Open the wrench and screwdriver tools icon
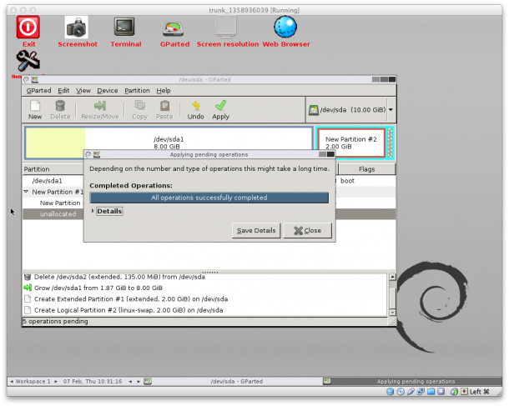 (28, 61)
